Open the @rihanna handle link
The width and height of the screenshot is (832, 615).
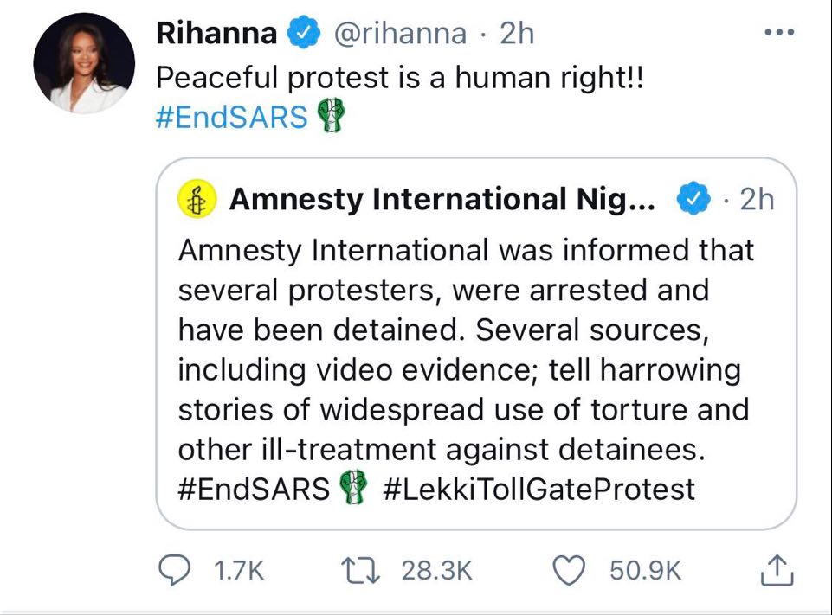pyautogui.click(x=399, y=34)
